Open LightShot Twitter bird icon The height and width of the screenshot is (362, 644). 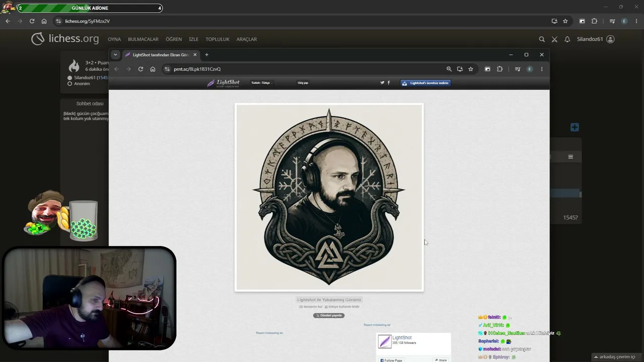(382, 83)
